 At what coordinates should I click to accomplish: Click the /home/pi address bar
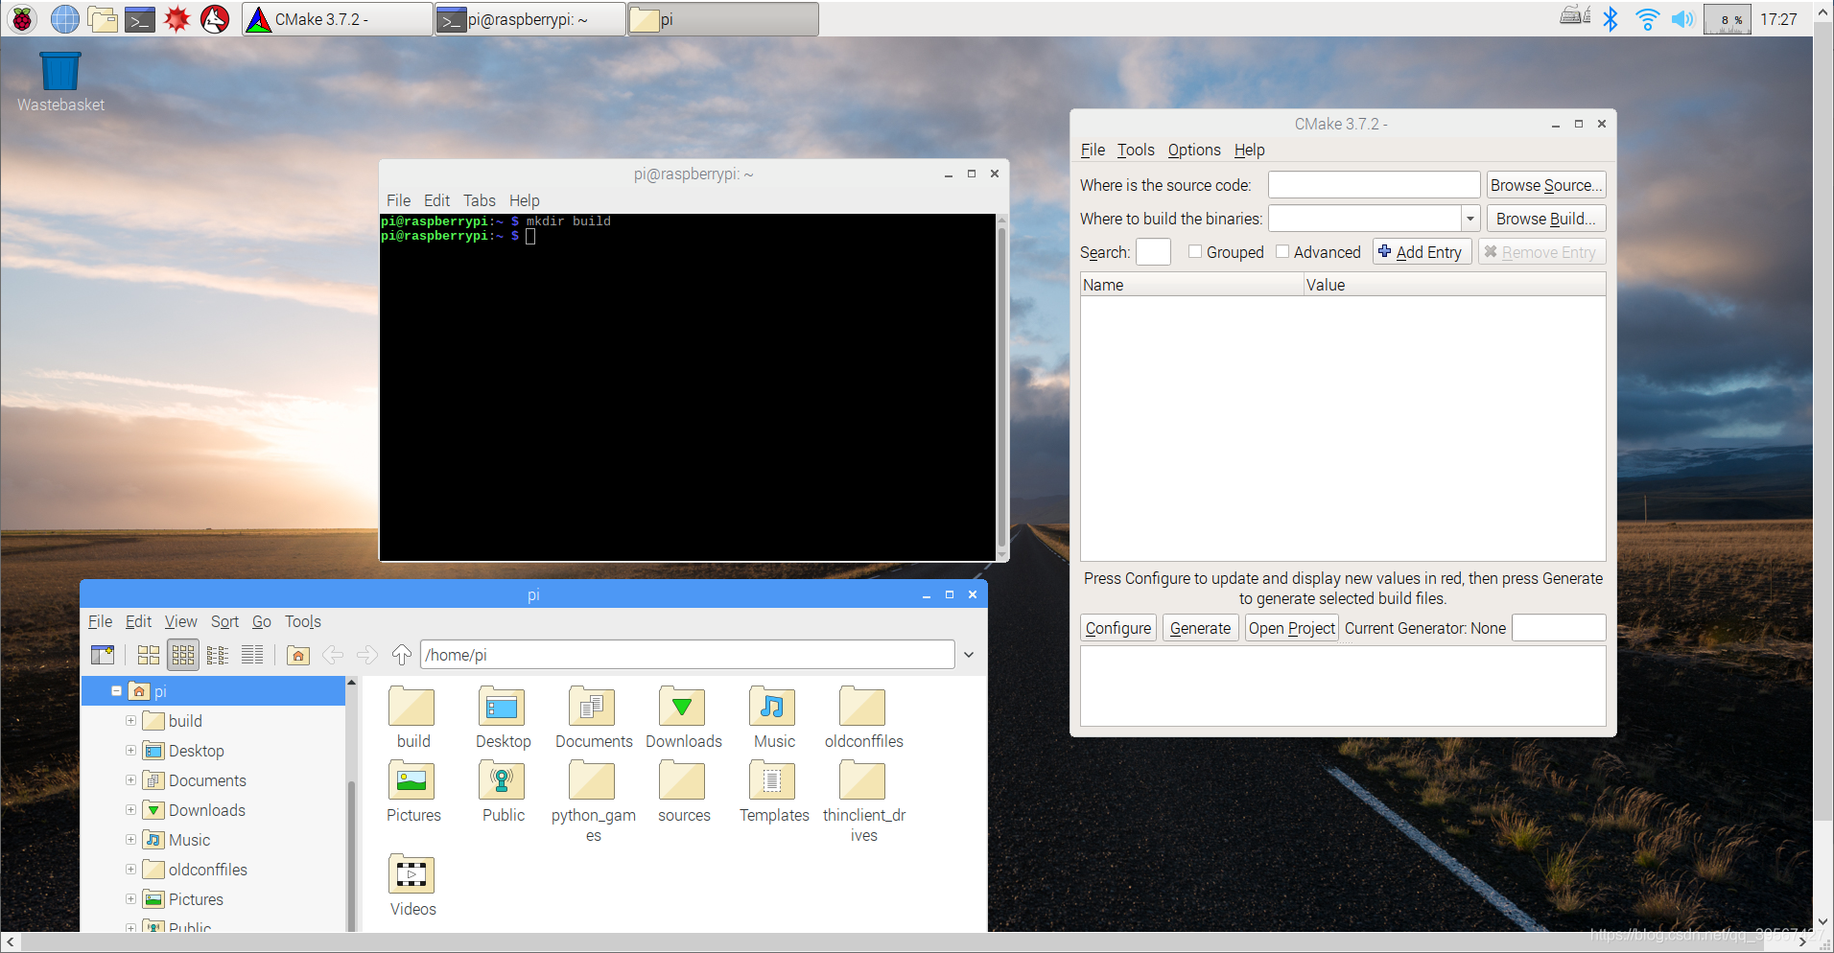687,655
